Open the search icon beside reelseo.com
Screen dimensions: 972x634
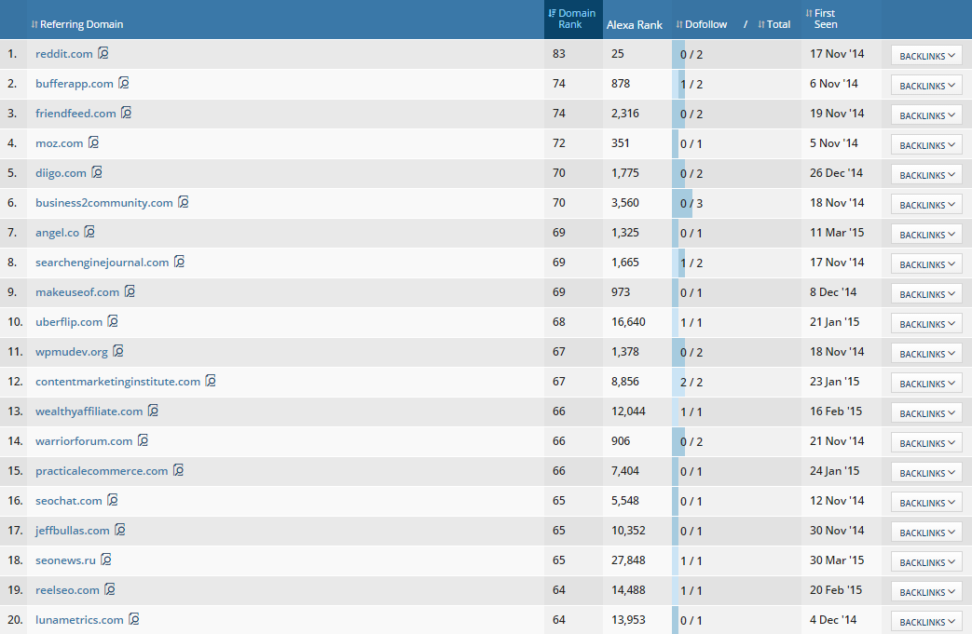click(110, 588)
